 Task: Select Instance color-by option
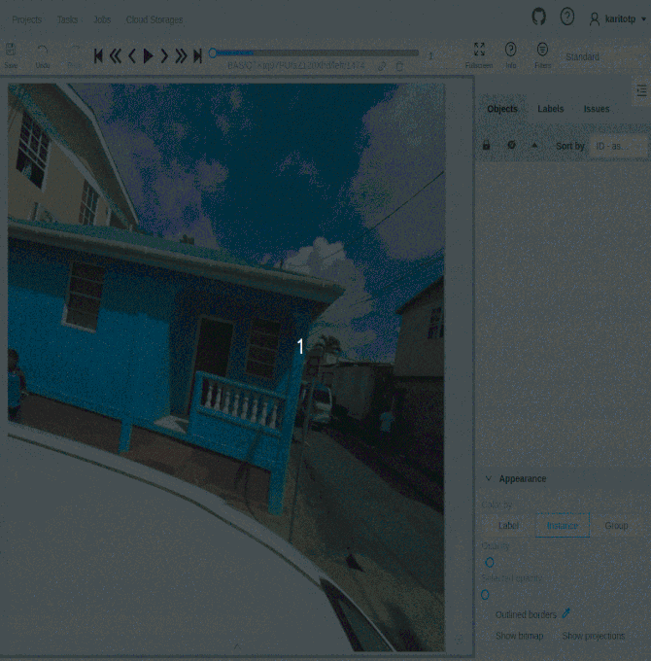(x=562, y=525)
